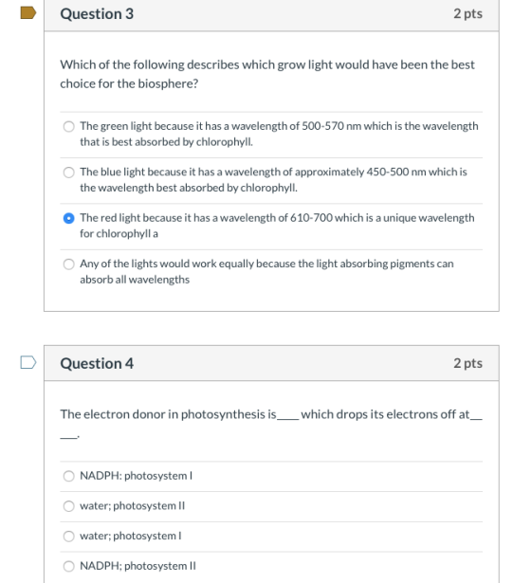
Task: Click the 'Question 4' heading
Action: [x=97, y=363]
